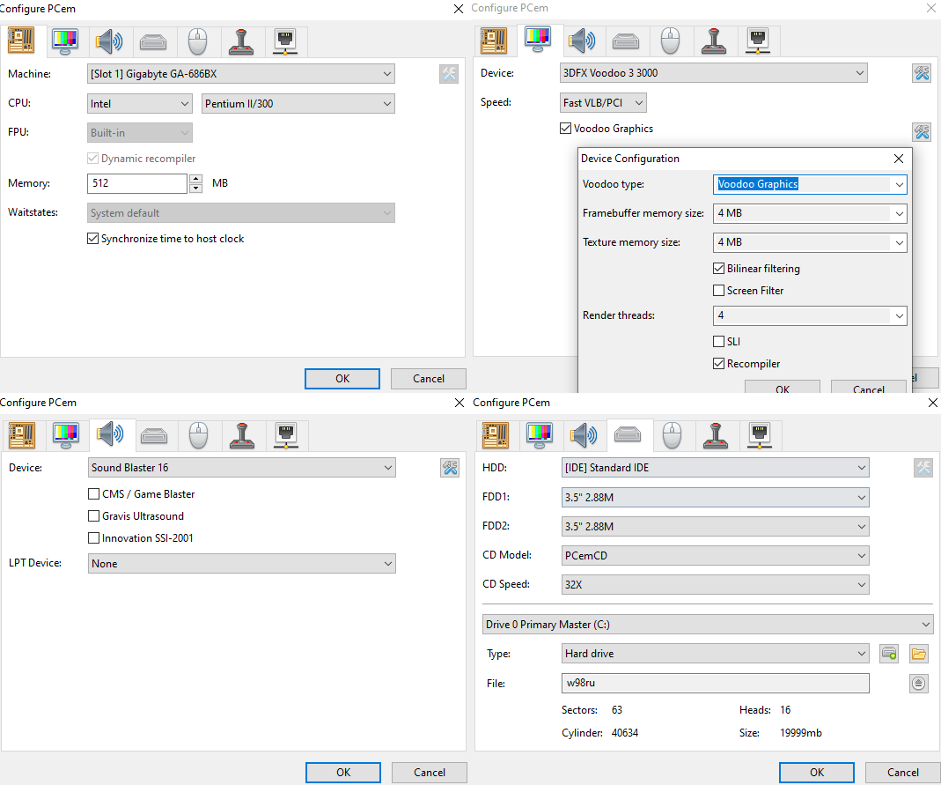
Task: Expand the CD Speed 32X dropdown
Action: click(716, 584)
